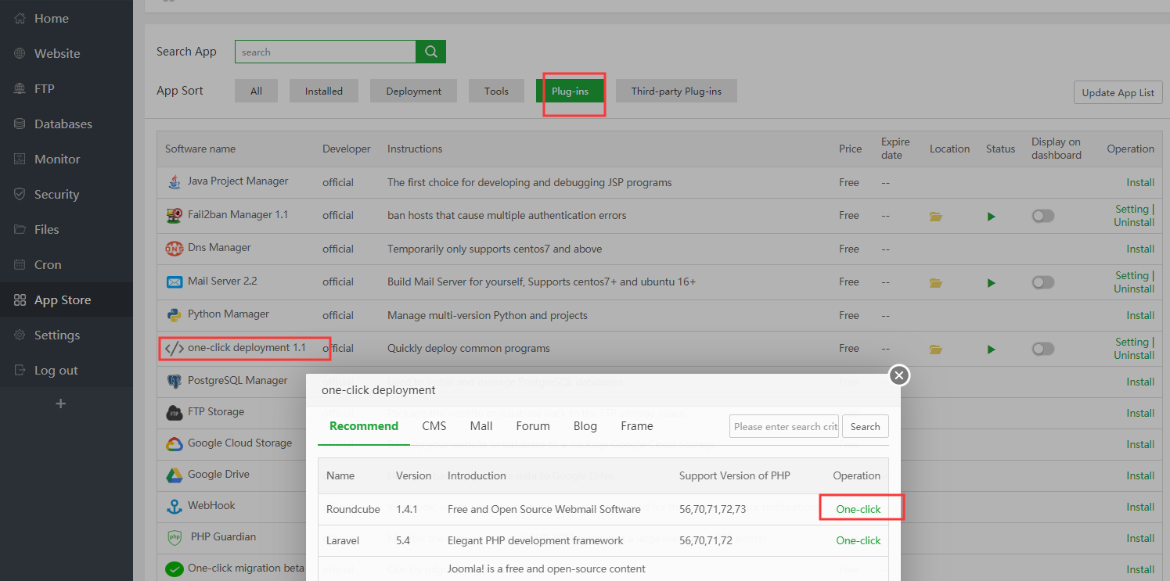Click the one-click deployment status play icon
This screenshot has width=1170, height=581.
[x=992, y=350]
